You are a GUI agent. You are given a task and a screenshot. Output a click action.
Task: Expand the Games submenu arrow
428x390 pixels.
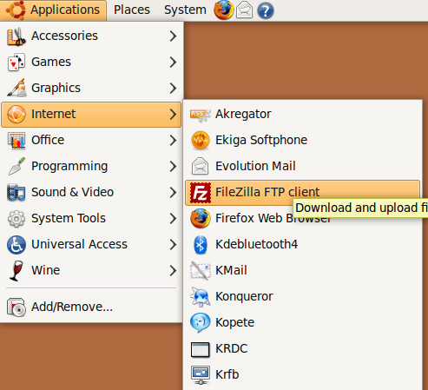pos(173,62)
